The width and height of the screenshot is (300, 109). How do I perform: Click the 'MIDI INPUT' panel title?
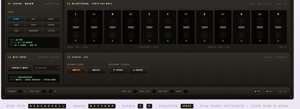(20, 57)
